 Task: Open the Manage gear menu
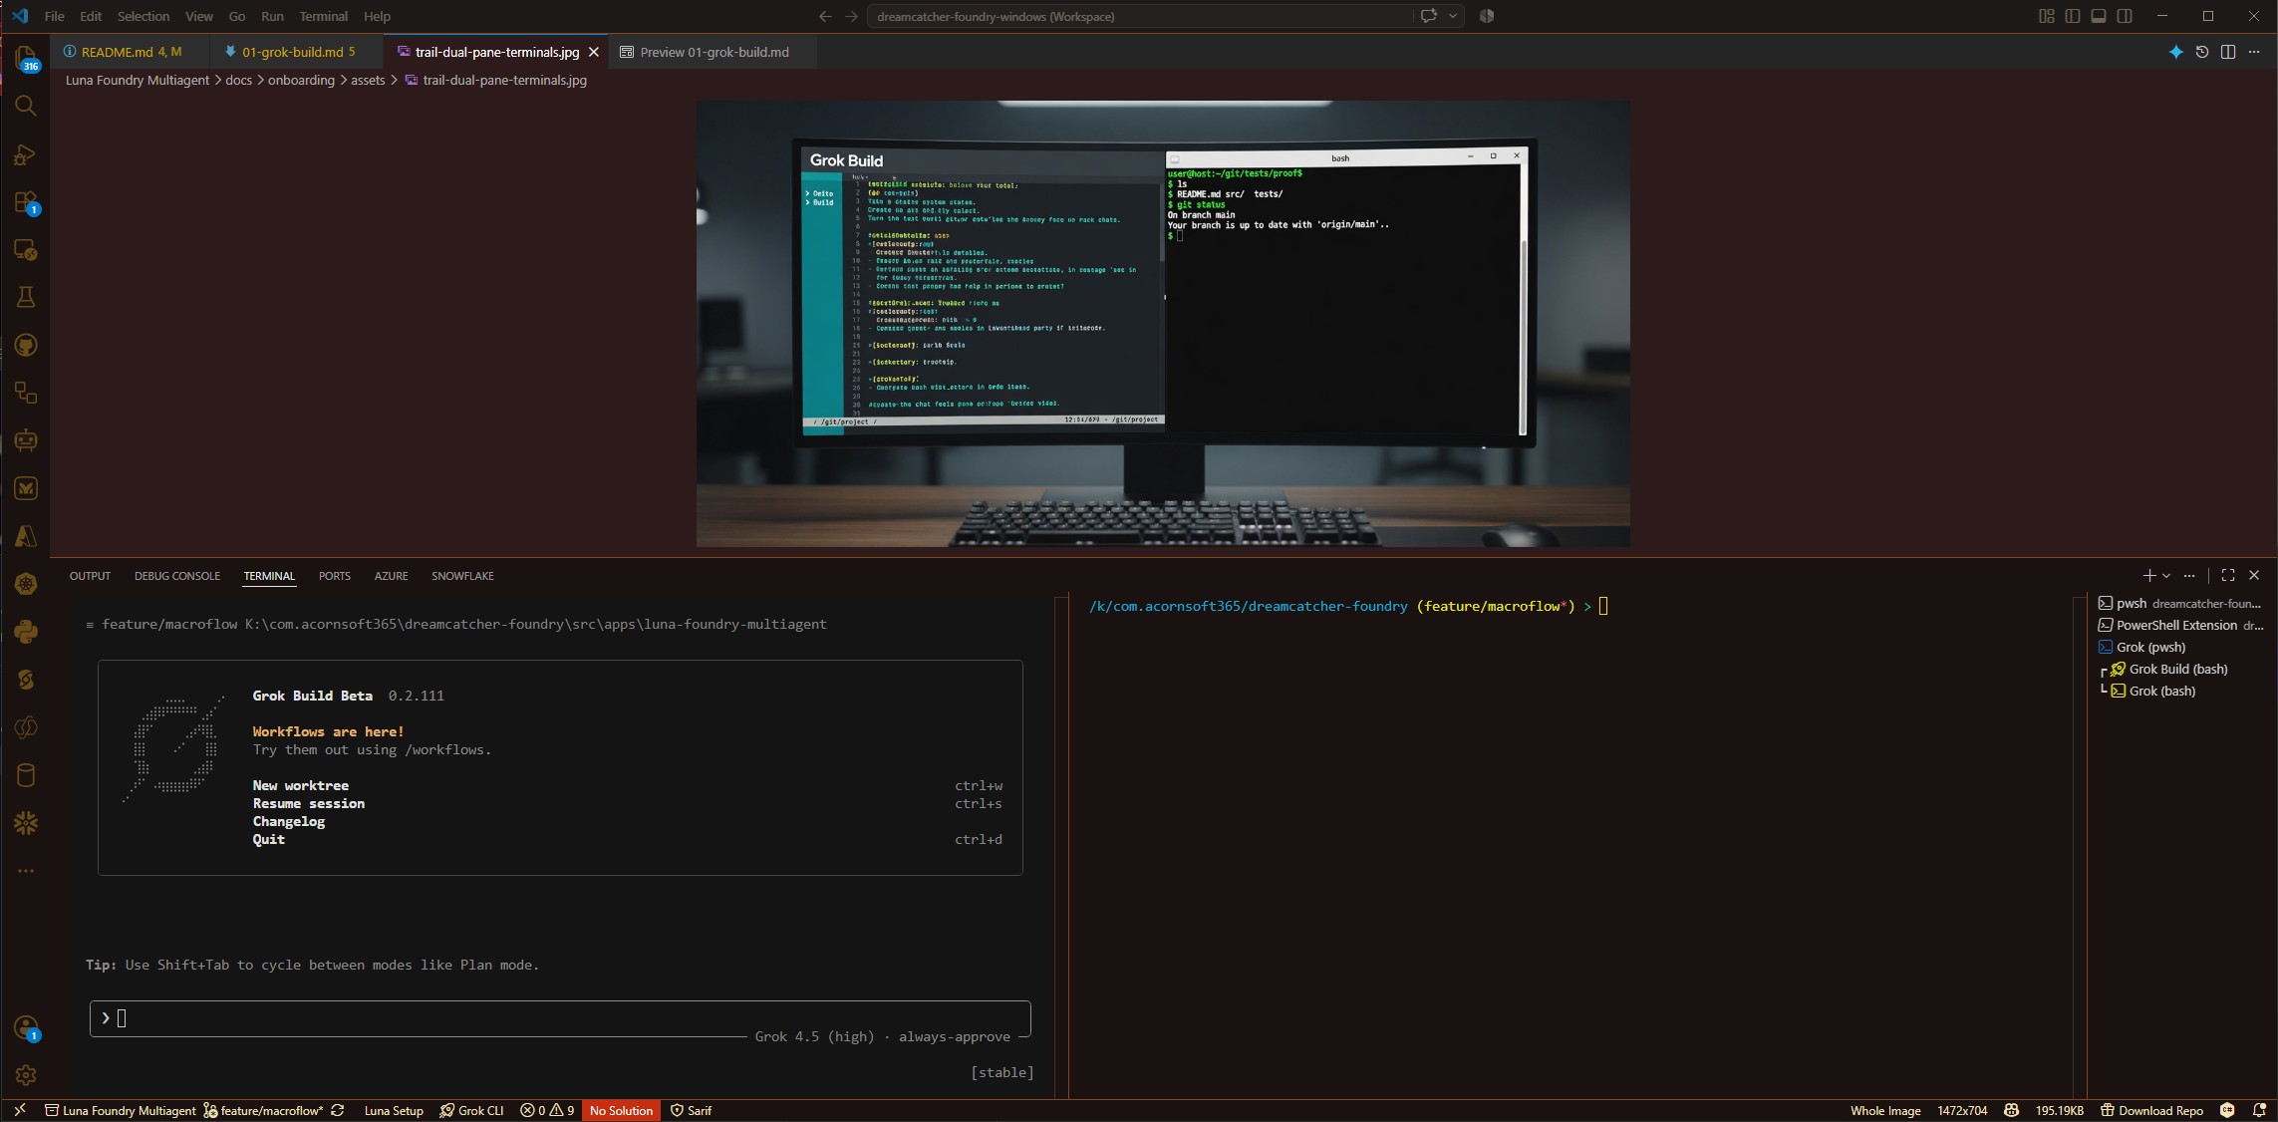tap(26, 1075)
